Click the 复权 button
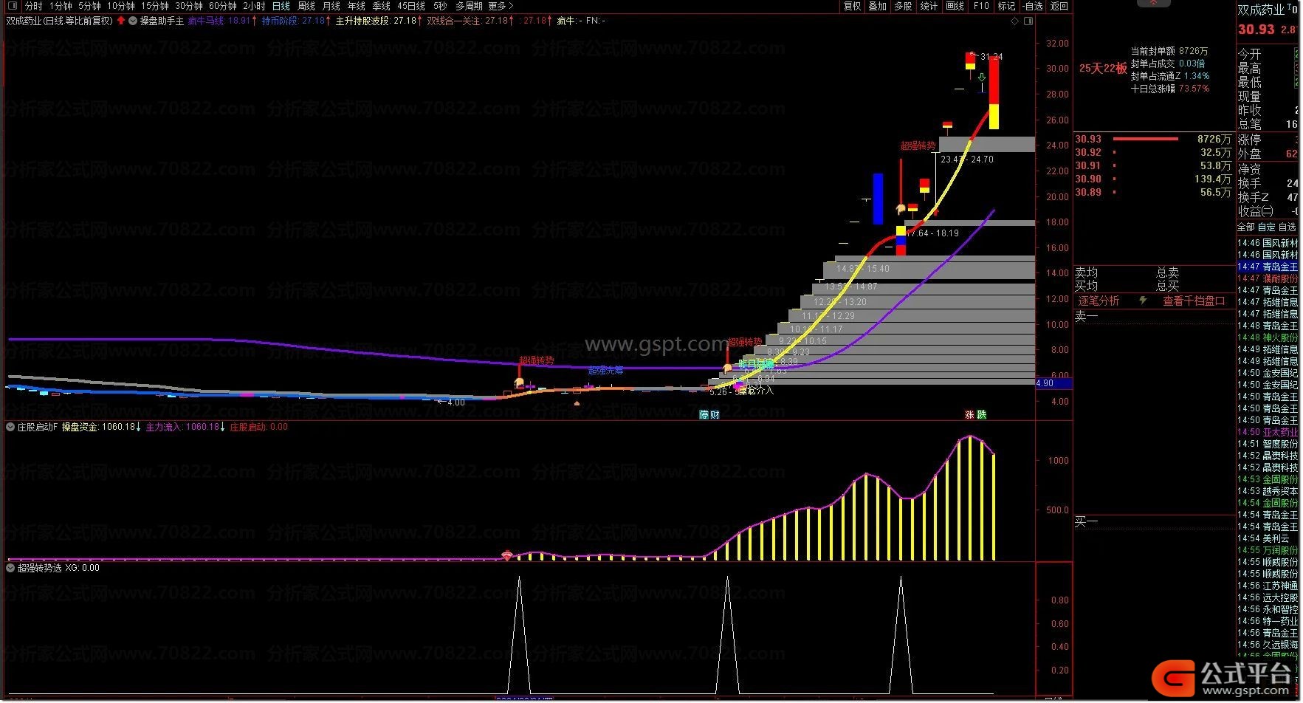 [x=853, y=6]
